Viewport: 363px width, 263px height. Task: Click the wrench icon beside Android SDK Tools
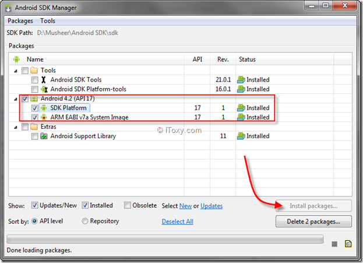click(43, 80)
